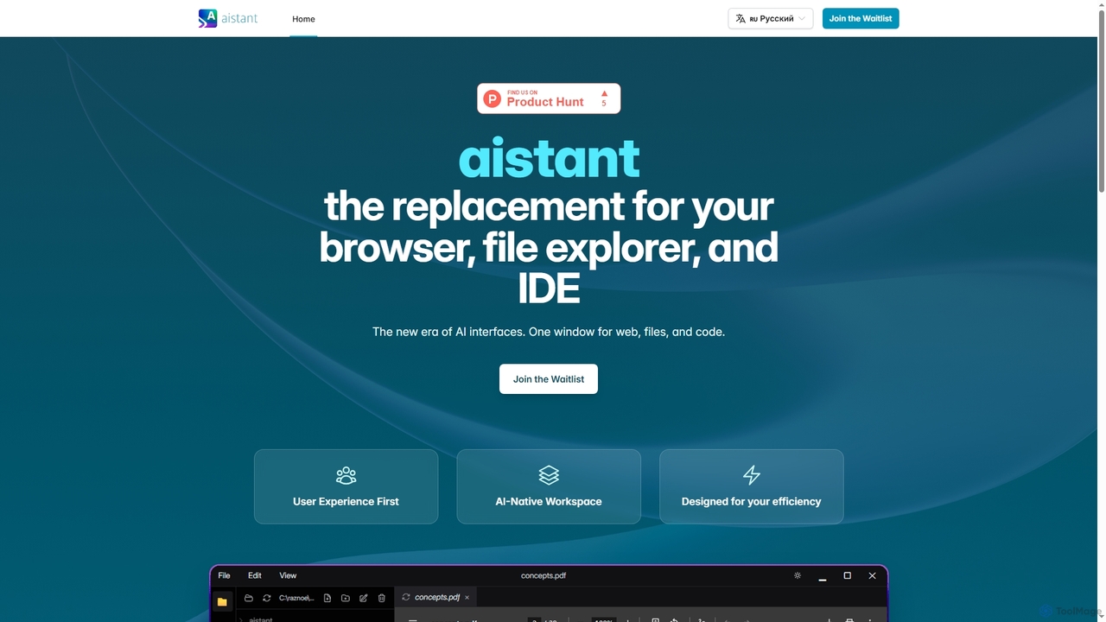Click the trash delete icon in file toolbar

pyautogui.click(x=382, y=598)
